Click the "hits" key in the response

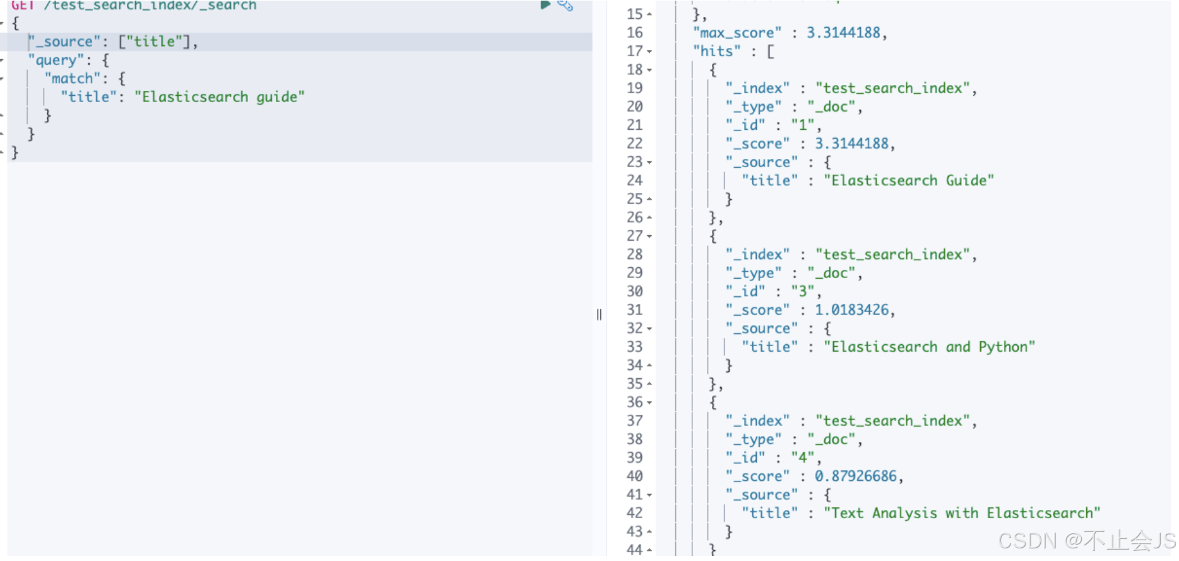716,51
